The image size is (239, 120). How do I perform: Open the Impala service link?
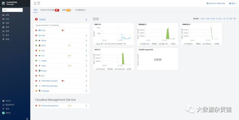coord(44,61)
